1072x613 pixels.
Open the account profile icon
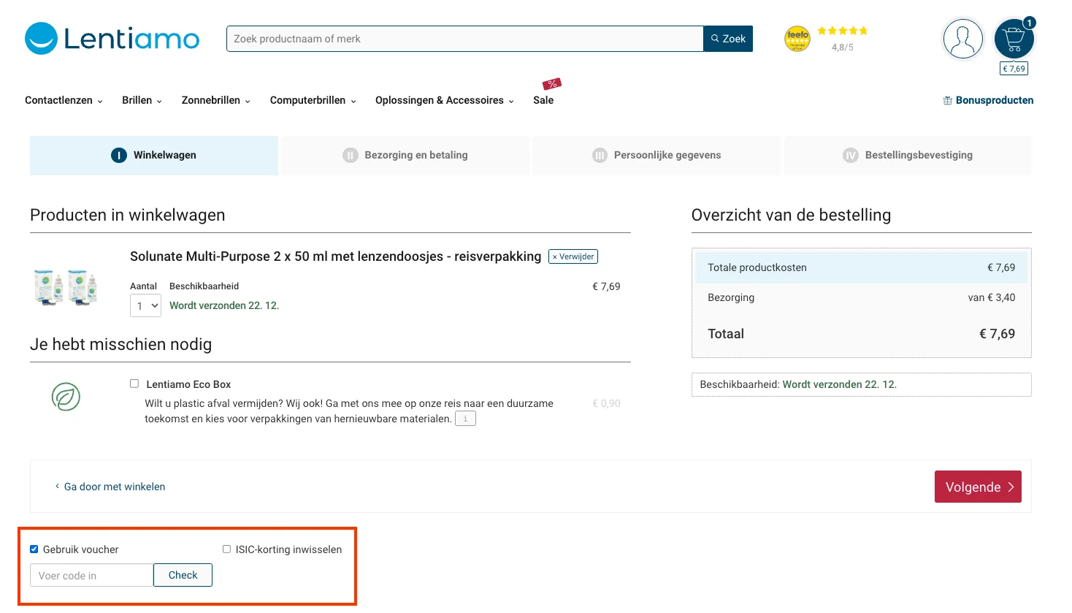coord(962,38)
